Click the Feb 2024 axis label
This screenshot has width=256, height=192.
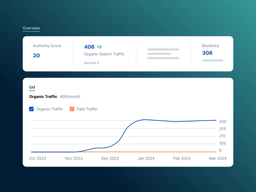pyautogui.click(x=182, y=158)
